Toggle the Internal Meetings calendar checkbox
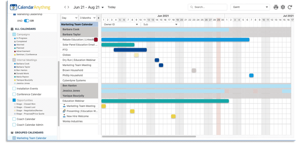The height and width of the screenshot is (144, 296). point(14,60)
